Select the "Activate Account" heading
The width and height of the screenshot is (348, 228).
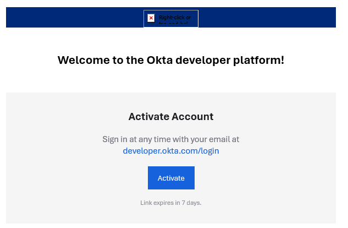171,116
